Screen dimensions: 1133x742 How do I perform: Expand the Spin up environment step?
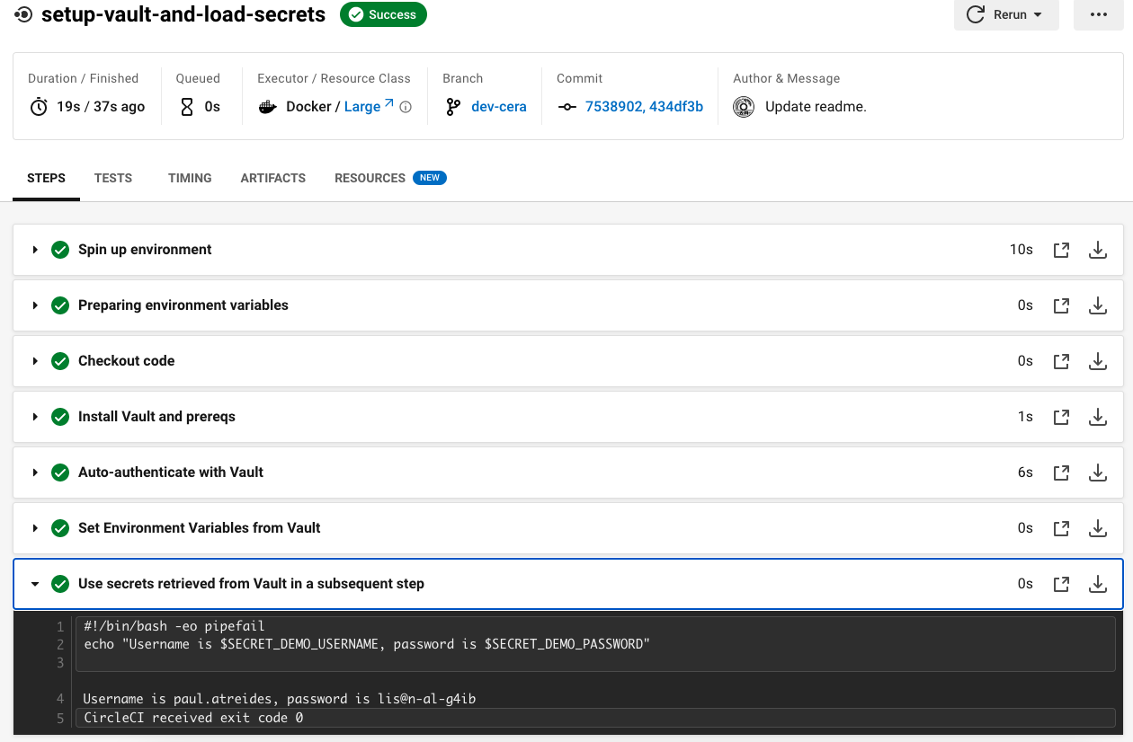pyautogui.click(x=35, y=250)
